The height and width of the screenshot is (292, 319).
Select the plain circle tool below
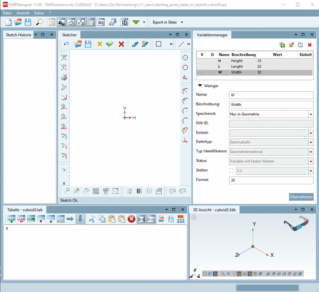coord(185,67)
